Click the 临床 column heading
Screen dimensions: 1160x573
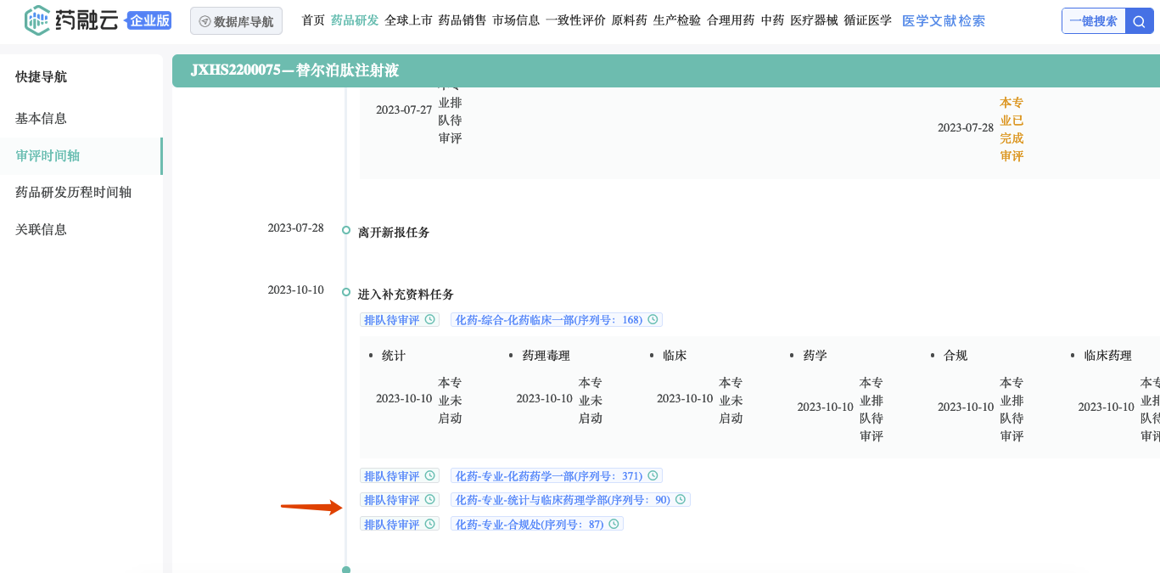(675, 356)
